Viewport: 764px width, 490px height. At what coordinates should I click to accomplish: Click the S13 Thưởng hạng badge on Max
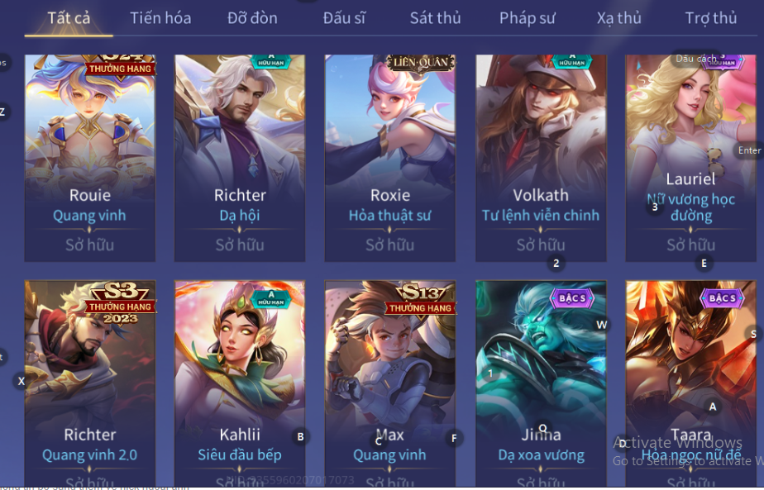tap(421, 298)
